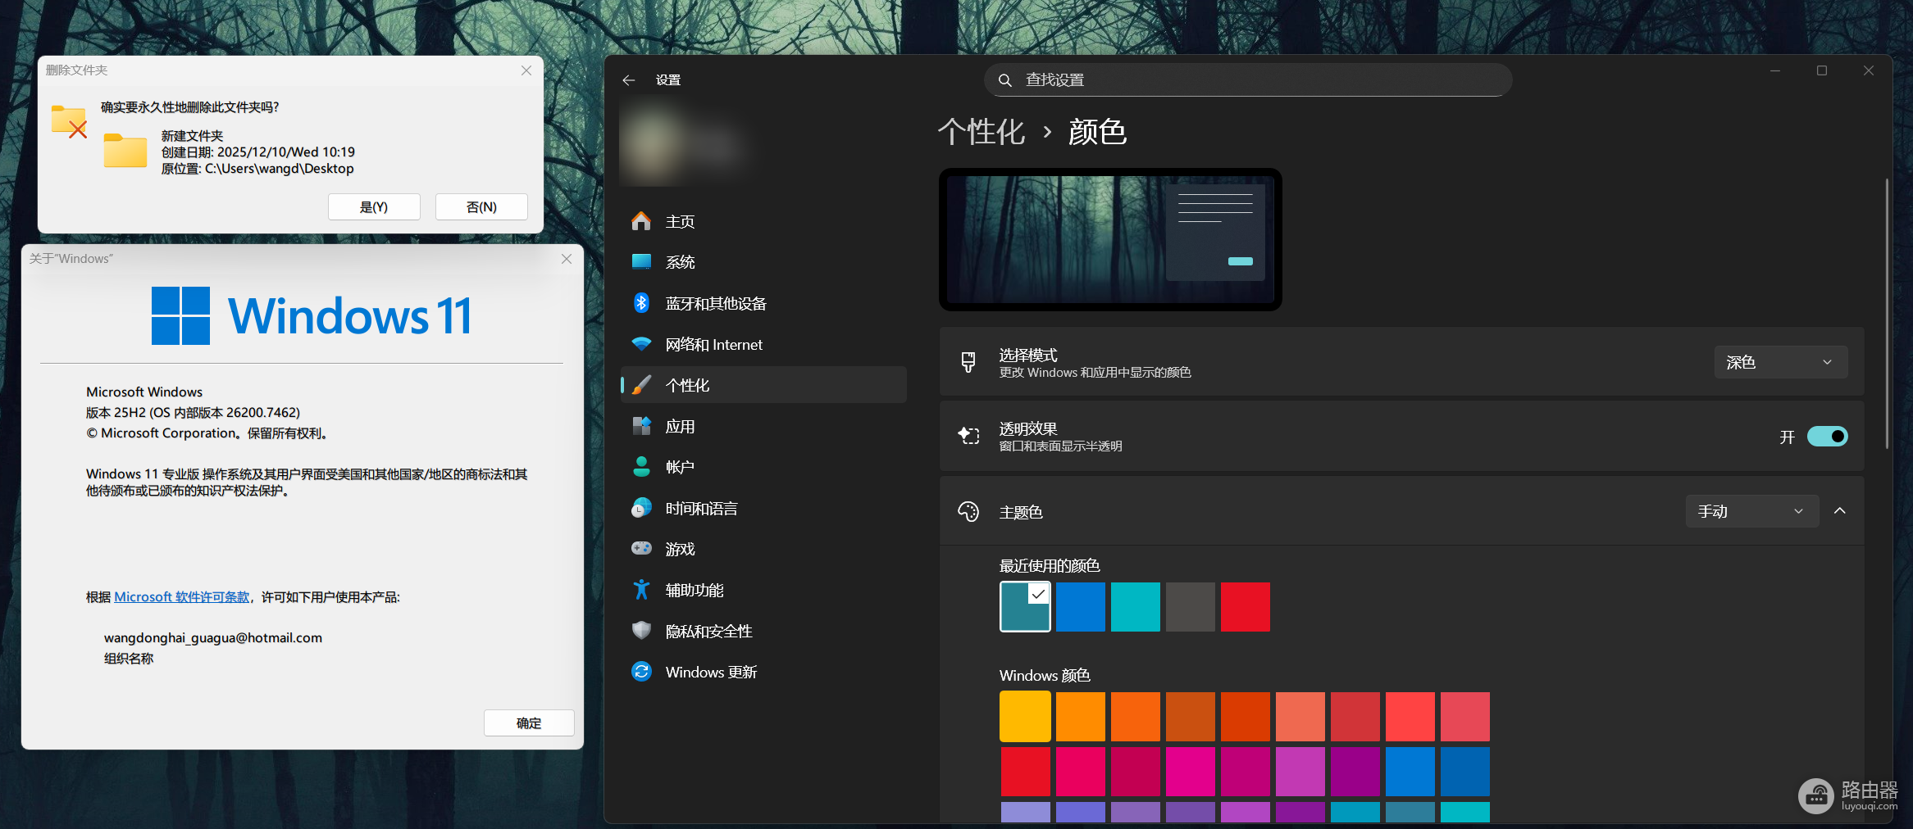Viewport: 1913px width, 829px height.
Task: Click the accent color palette icon
Action: [x=968, y=512]
